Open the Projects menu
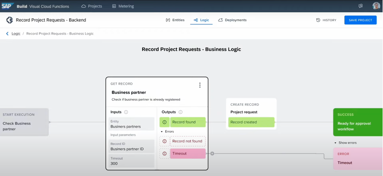The height and width of the screenshot is (176, 383). [92, 6]
